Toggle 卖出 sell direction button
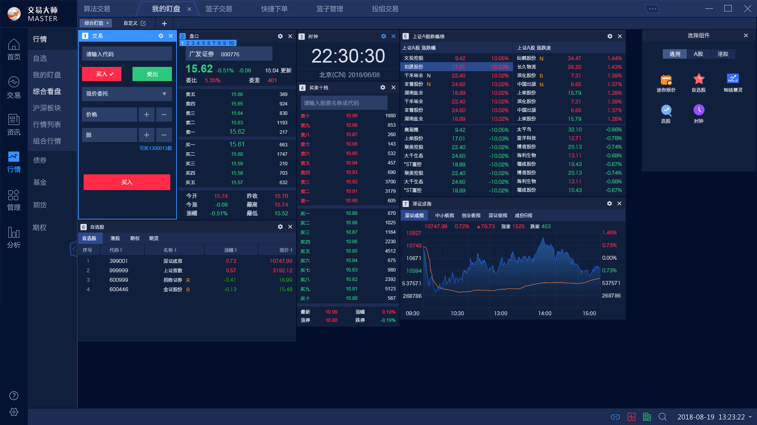 pos(152,74)
